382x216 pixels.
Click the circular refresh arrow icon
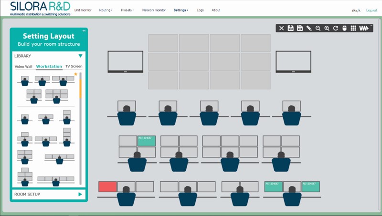[336, 29]
